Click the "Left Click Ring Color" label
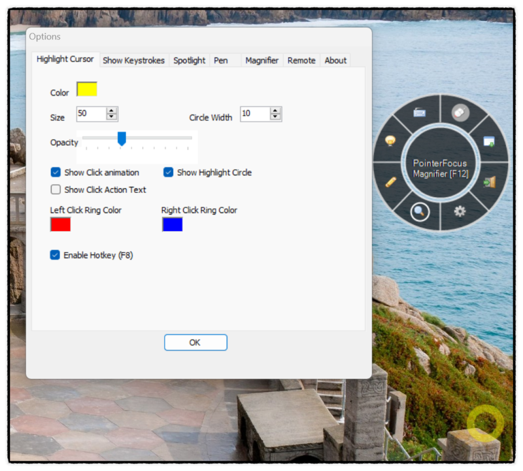This screenshot has height=471, width=523. [x=86, y=210]
